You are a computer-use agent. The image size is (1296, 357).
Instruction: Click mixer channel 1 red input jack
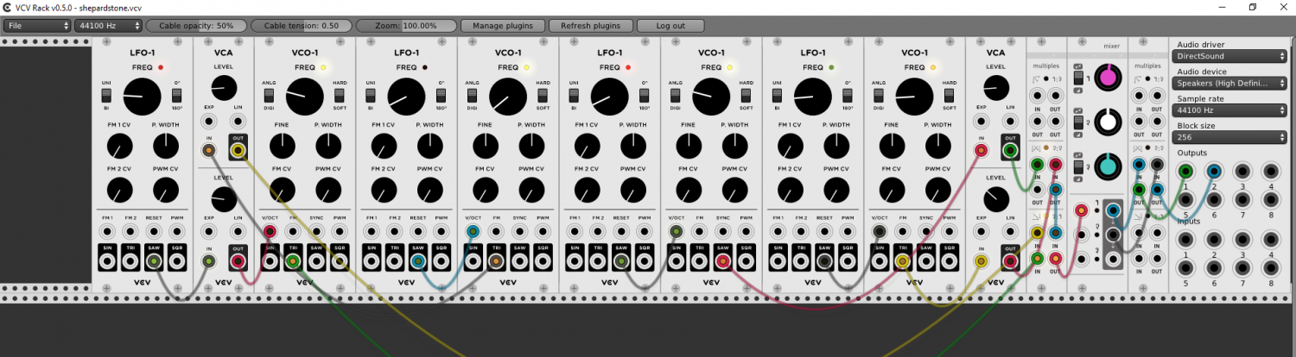click(x=1081, y=210)
